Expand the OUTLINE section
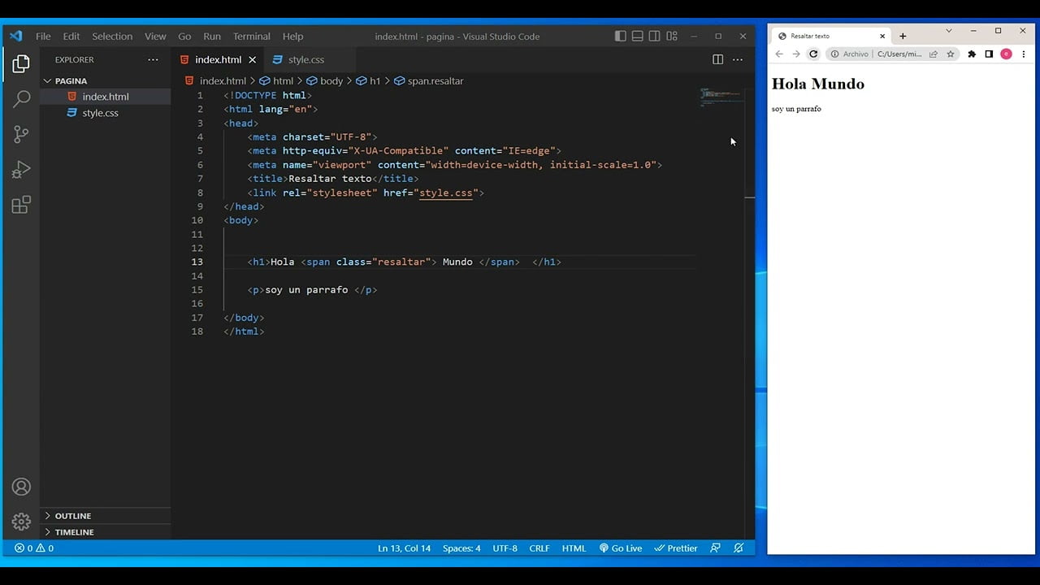 73,516
